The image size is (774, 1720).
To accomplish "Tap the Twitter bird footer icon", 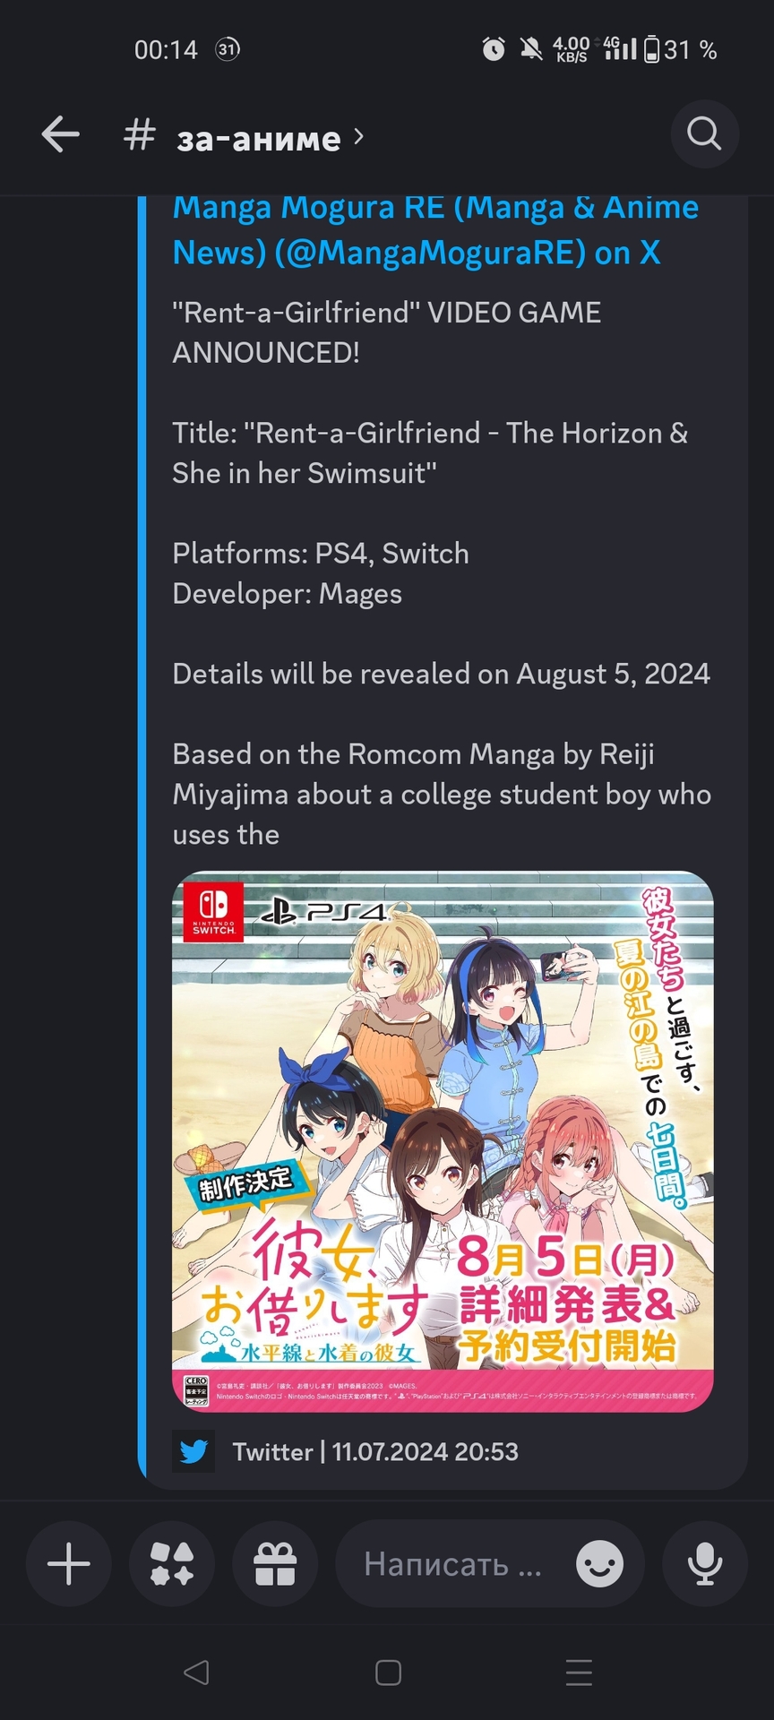I will [x=193, y=1451].
